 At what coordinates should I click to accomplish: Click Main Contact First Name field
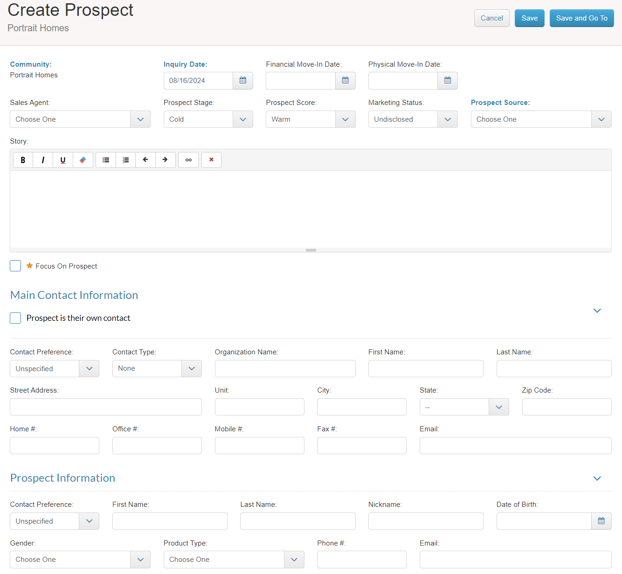pyautogui.click(x=426, y=369)
